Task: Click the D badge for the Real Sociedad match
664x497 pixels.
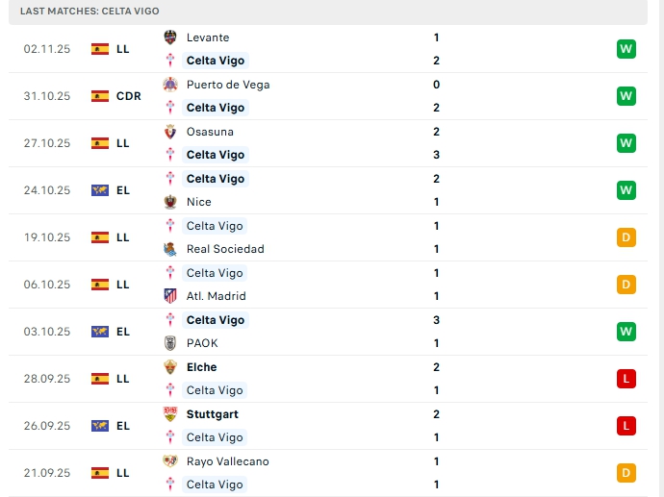Action: [626, 237]
